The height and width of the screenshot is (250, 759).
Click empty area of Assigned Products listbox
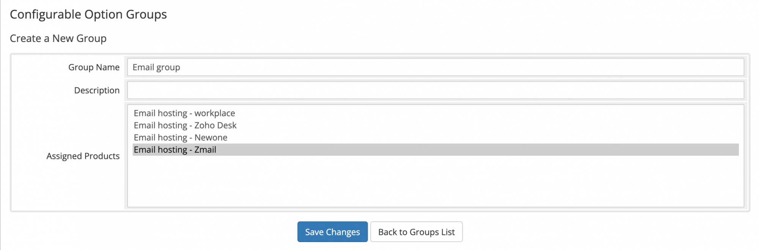[435, 182]
